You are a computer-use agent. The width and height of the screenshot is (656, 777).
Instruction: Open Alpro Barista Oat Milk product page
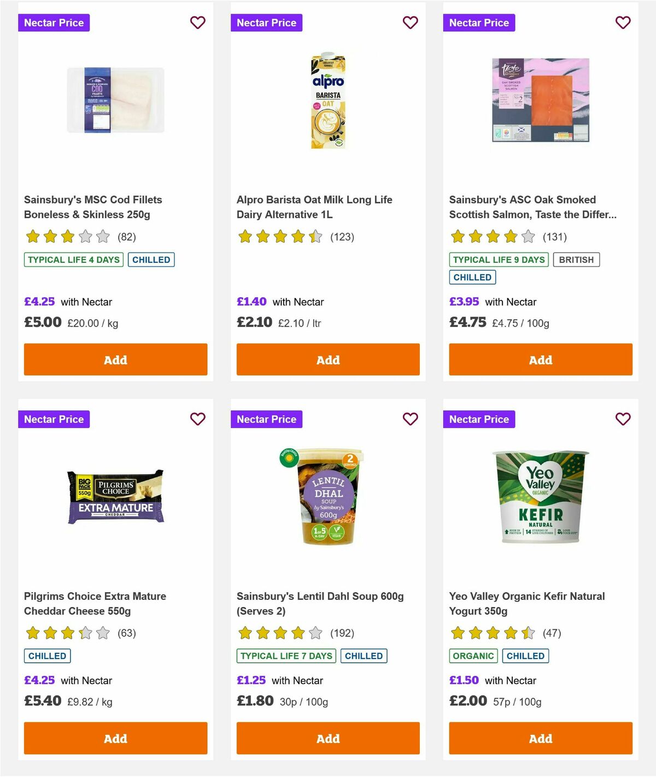coord(314,207)
